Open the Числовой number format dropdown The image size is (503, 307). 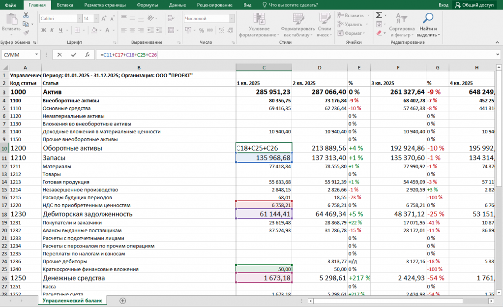pyautogui.click(x=231, y=19)
